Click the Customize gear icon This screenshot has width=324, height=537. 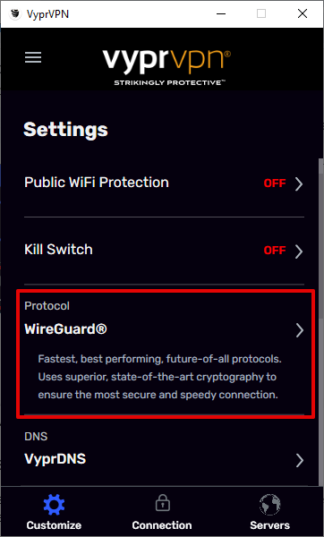coord(54,505)
